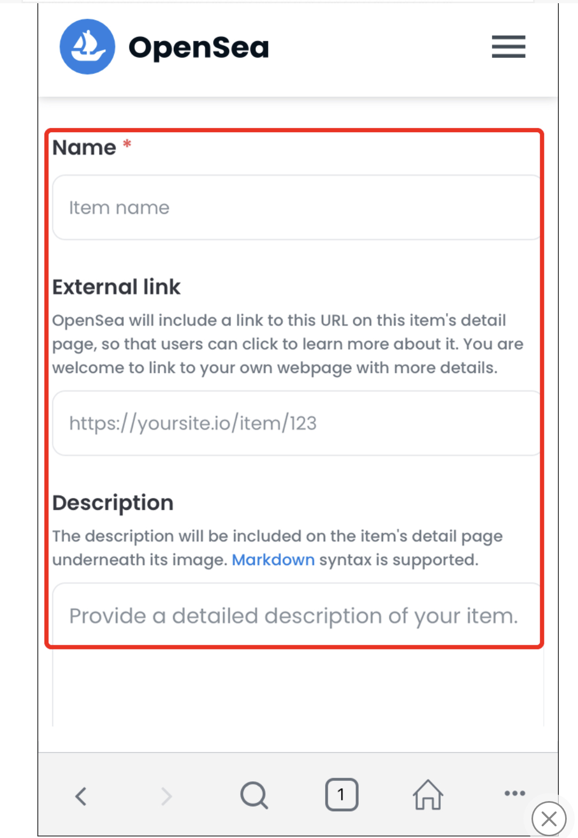
Task: Open the hamburger navigation menu
Action: (x=508, y=47)
